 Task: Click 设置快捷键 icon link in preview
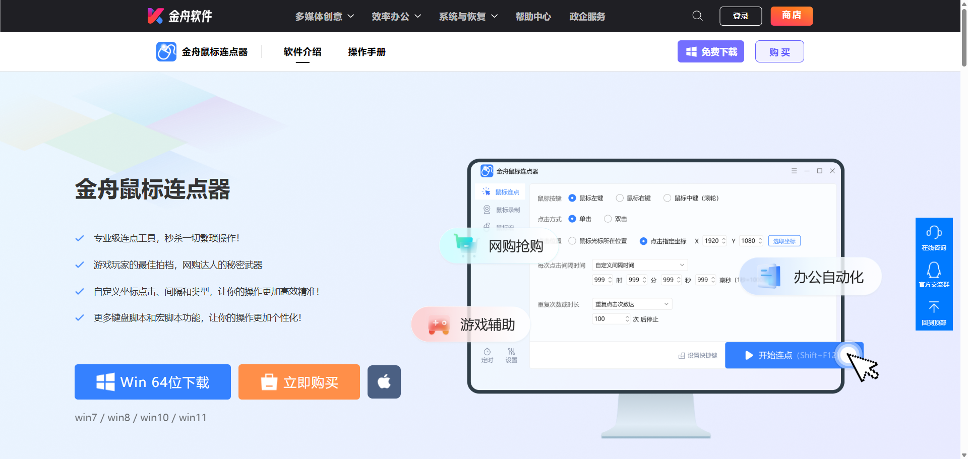click(x=698, y=355)
